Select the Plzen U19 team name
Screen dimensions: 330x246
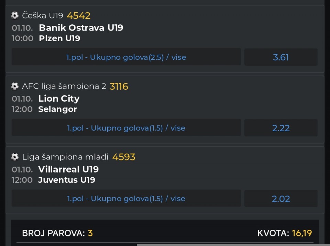pos(59,38)
